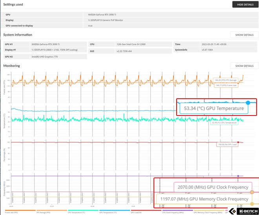Click the '140.77 (FPS) Frame rate' tooltip
Viewport: 259px width, 215px height.
pyautogui.click(x=226, y=85)
